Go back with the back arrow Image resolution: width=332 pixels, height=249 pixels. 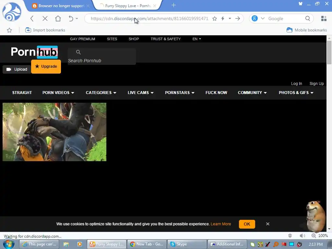32,18
